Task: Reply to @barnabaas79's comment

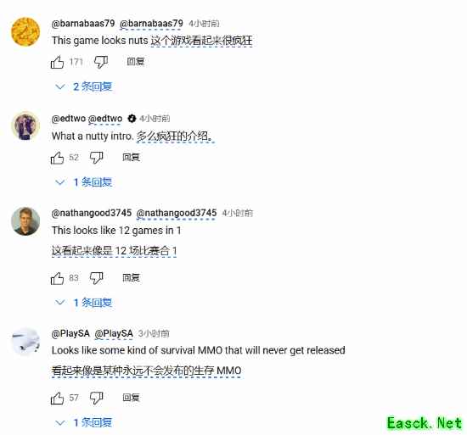Action: [136, 62]
